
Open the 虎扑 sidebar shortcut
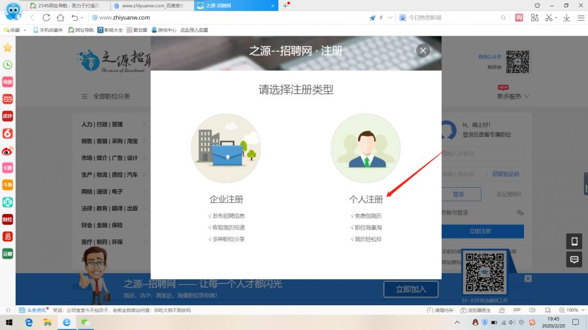point(8,116)
